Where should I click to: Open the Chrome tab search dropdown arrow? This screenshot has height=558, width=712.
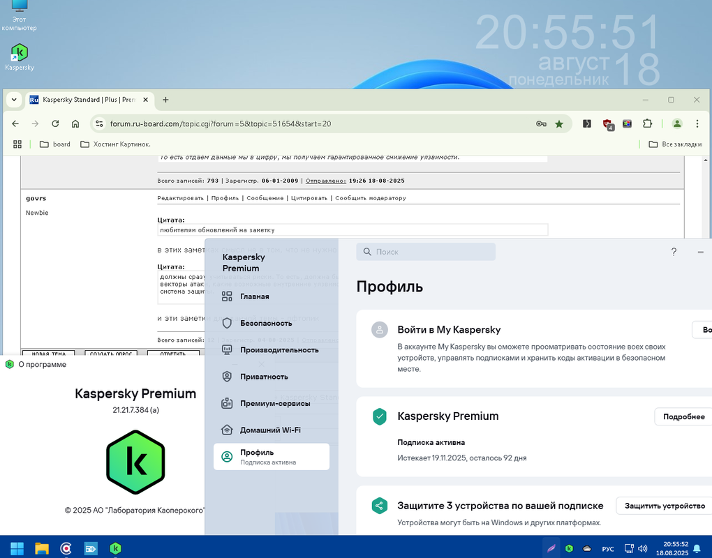click(x=14, y=100)
